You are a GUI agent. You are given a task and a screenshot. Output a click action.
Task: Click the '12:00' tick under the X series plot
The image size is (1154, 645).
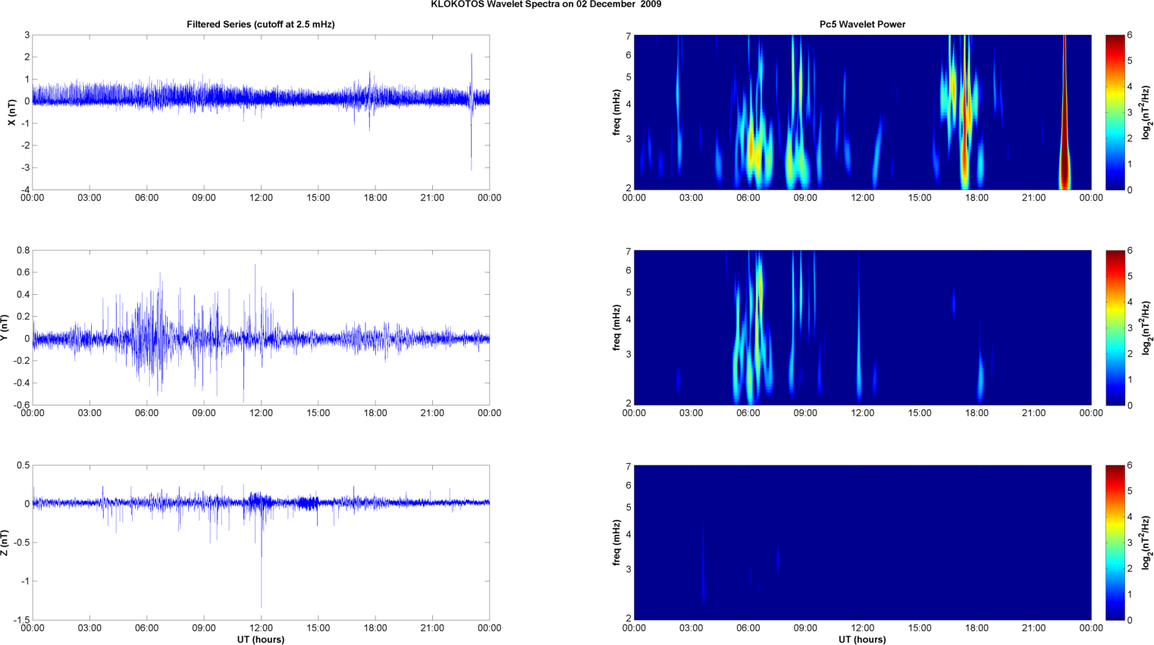coord(261,198)
